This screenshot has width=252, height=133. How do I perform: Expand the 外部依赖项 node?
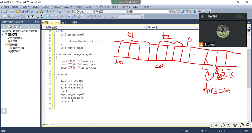click(5, 38)
